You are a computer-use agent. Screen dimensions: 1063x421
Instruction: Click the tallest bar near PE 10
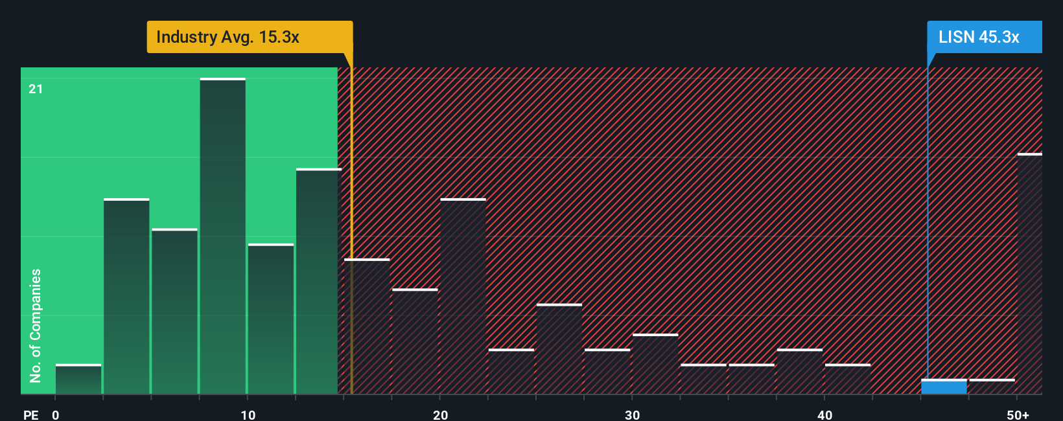(x=223, y=236)
